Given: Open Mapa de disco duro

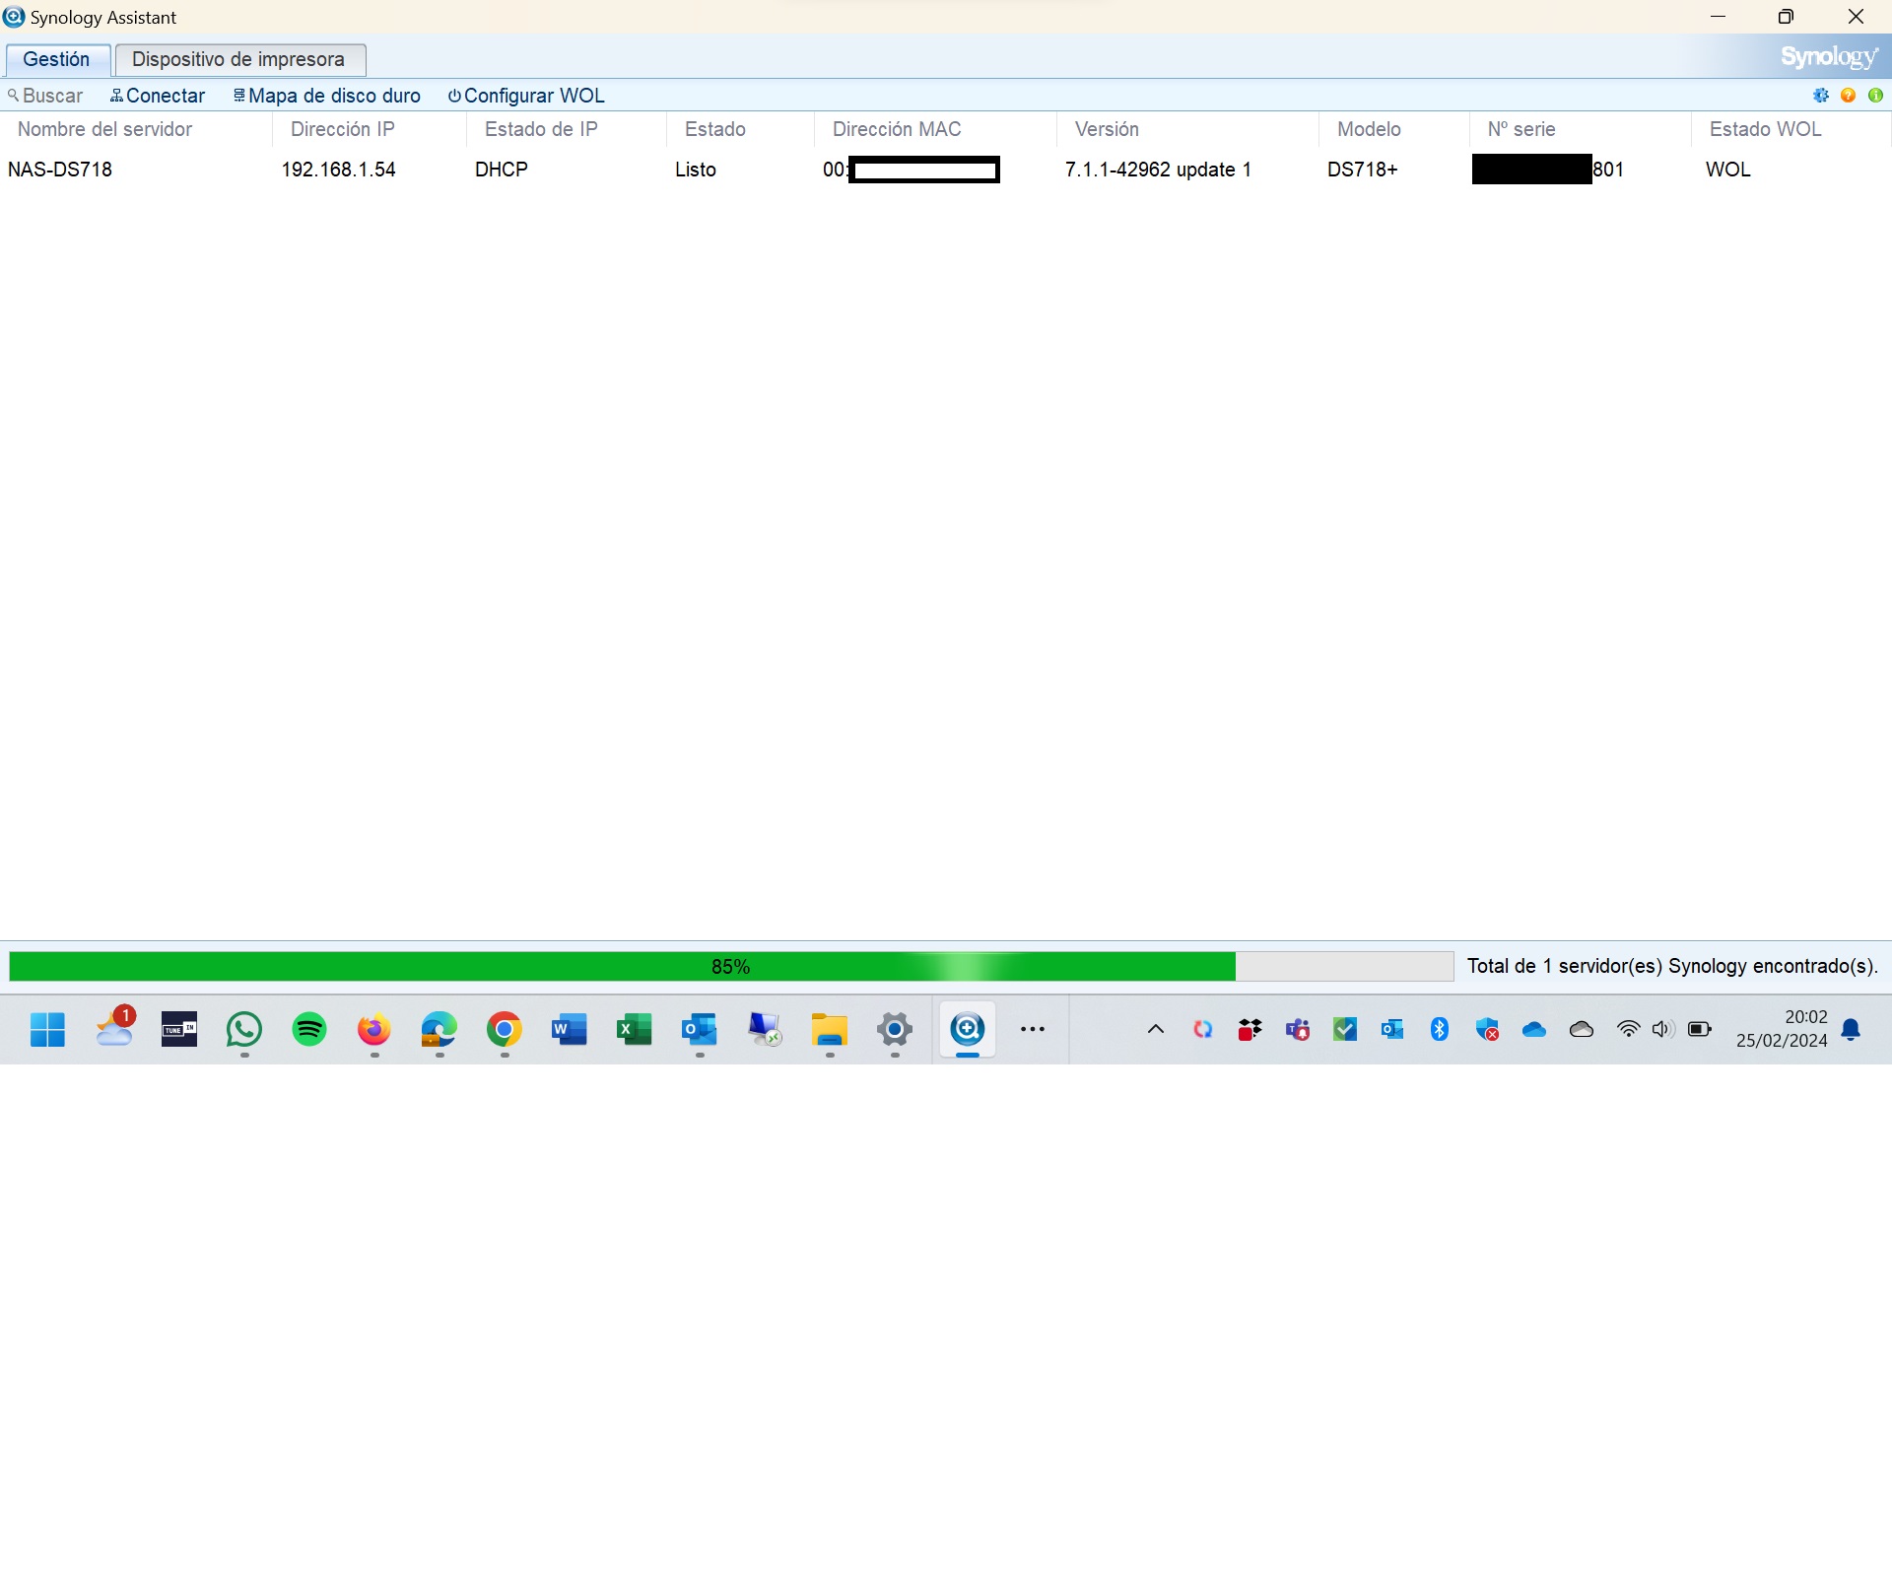Looking at the screenshot, I should (327, 96).
